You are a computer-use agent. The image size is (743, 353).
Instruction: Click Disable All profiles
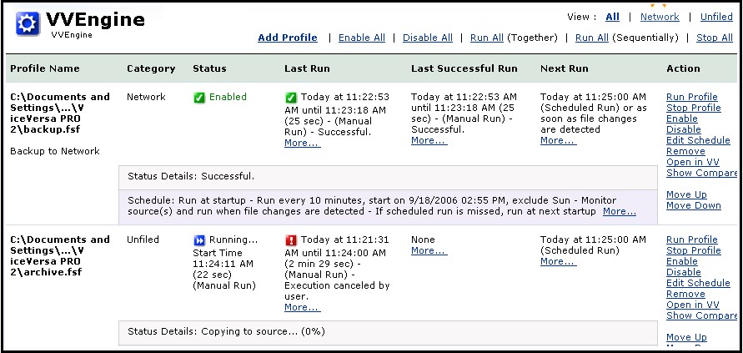(428, 38)
